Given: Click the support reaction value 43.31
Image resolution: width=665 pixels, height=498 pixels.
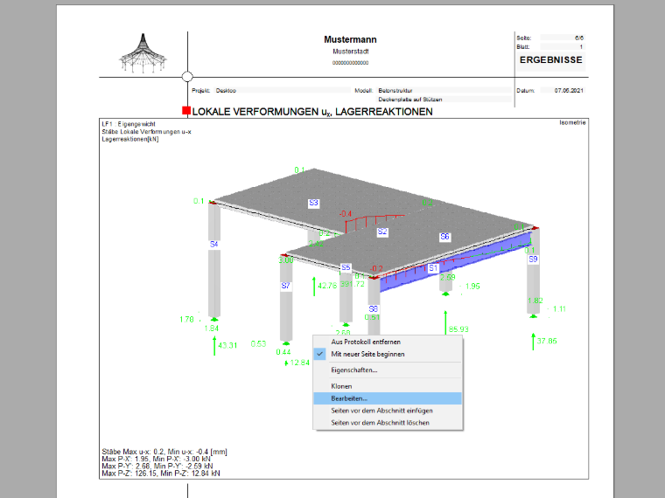Looking at the screenshot, I should [227, 346].
